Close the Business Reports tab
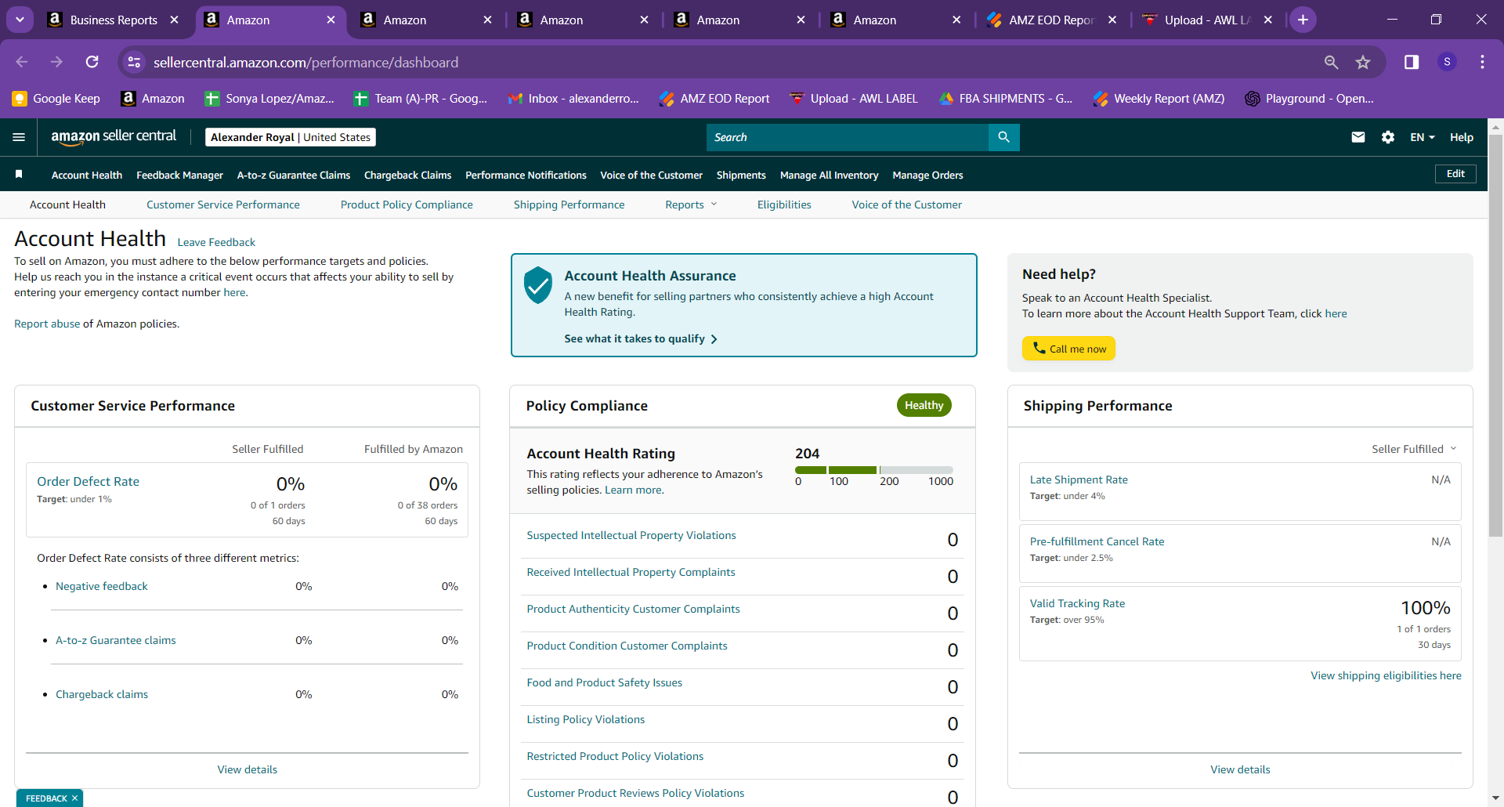Viewport: 1504px width, 807px height. tap(174, 20)
